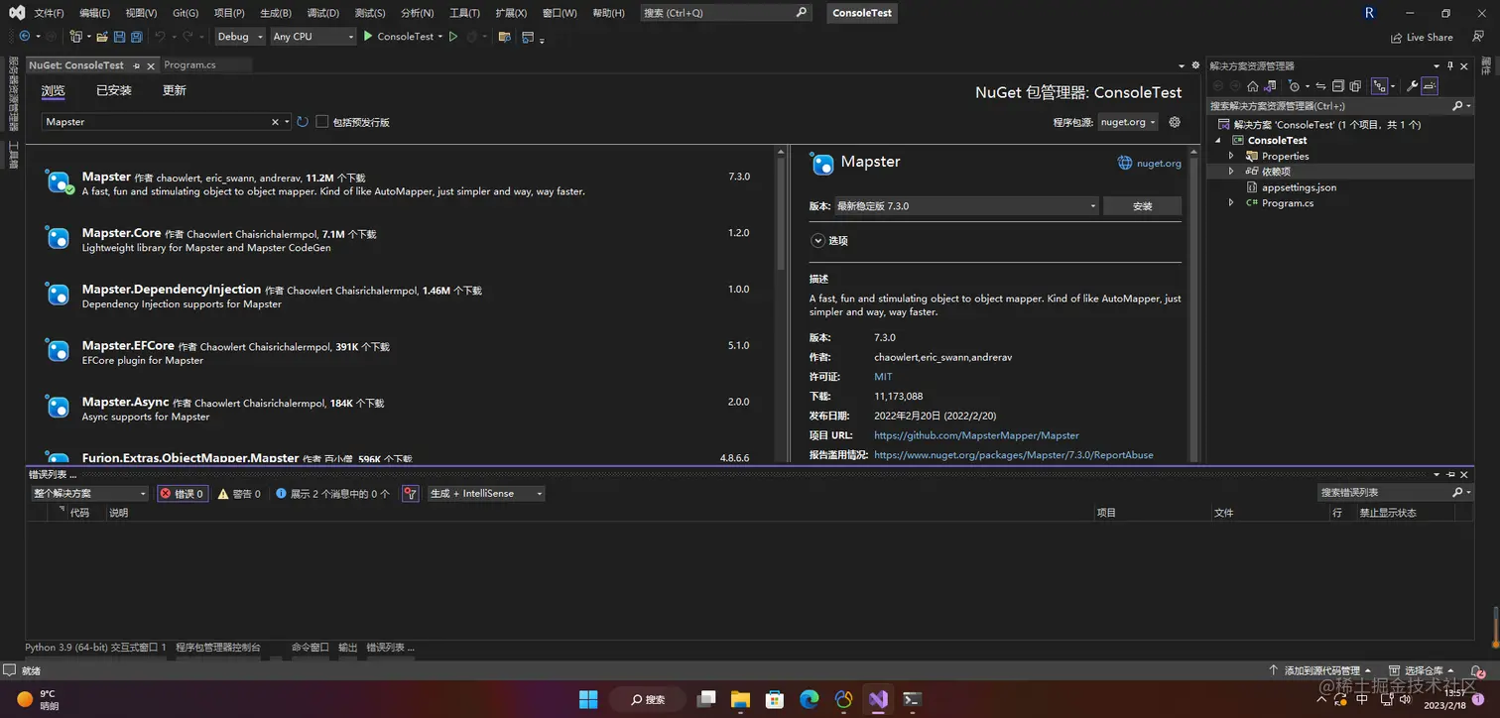Click the Solution Explorer Home icon
The width and height of the screenshot is (1500, 718).
[1253, 86]
